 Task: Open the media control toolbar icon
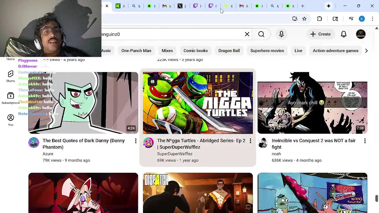click(351, 19)
